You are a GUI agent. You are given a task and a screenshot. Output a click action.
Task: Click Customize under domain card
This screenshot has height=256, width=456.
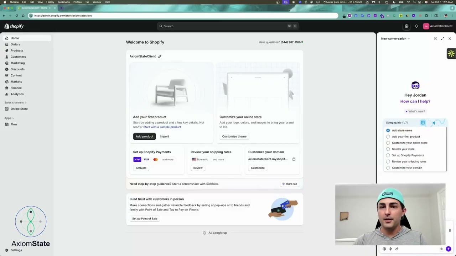(258, 168)
